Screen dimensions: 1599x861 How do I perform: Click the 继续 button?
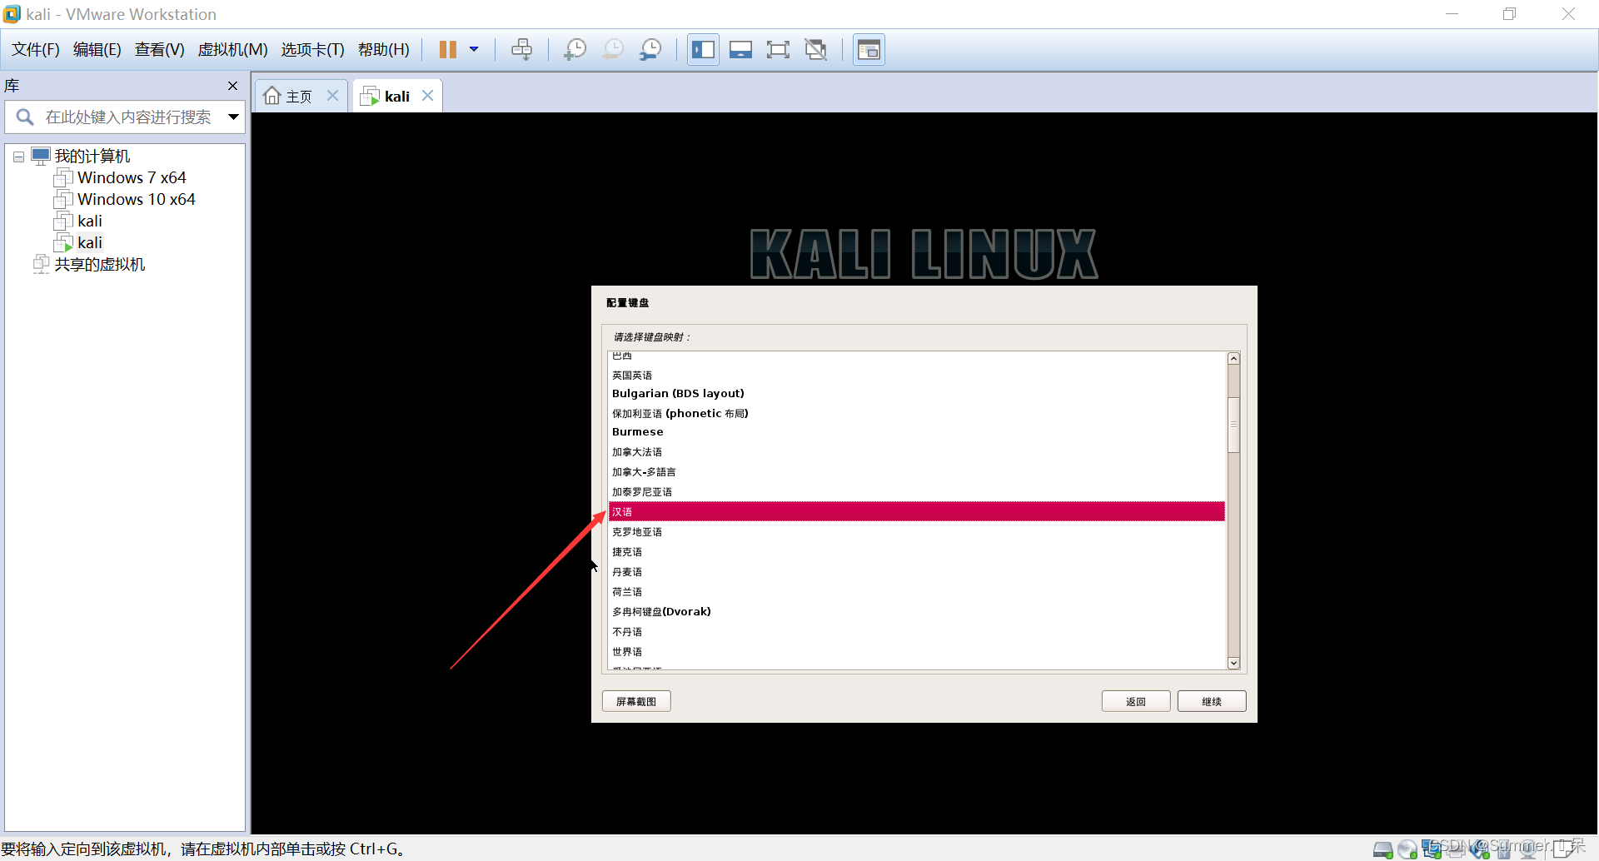point(1212,701)
